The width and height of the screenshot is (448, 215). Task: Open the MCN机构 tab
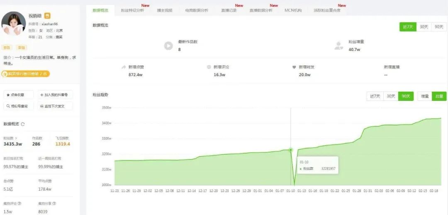click(x=293, y=10)
